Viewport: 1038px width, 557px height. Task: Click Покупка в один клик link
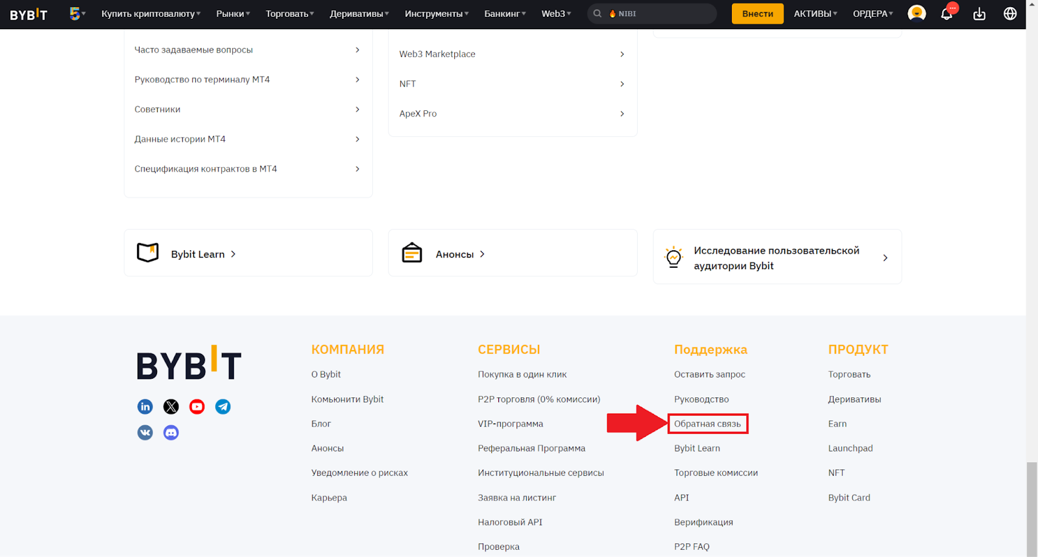coord(522,374)
